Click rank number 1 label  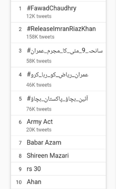20,9
